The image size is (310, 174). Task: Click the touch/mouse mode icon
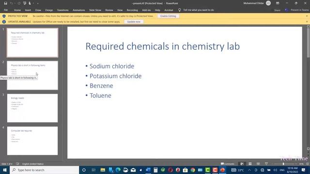[30, 3]
